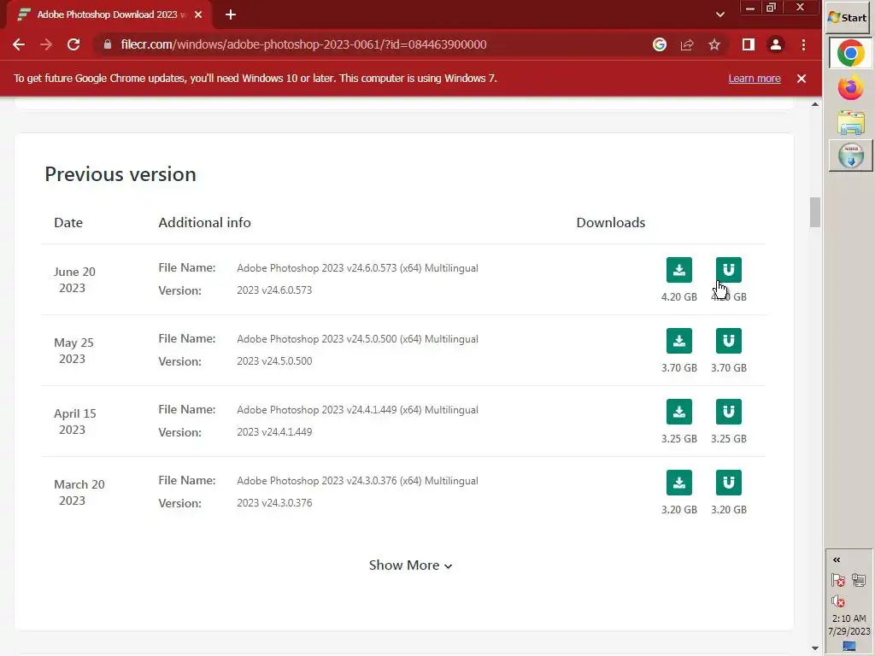Image resolution: width=875 pixels, height=656 pixels.
Task: Click the Date column header
Action: pyautogui.click(x=68, y=223)
